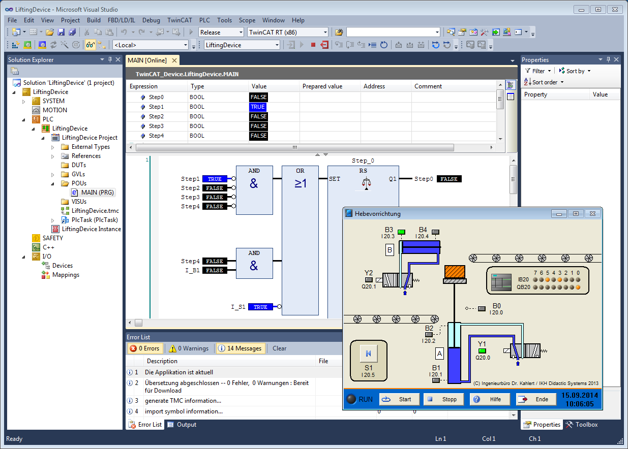Expand the SYSTEM tree node
Image resolution: width=628 pixels, height=449 pixels.
point(23,101)
